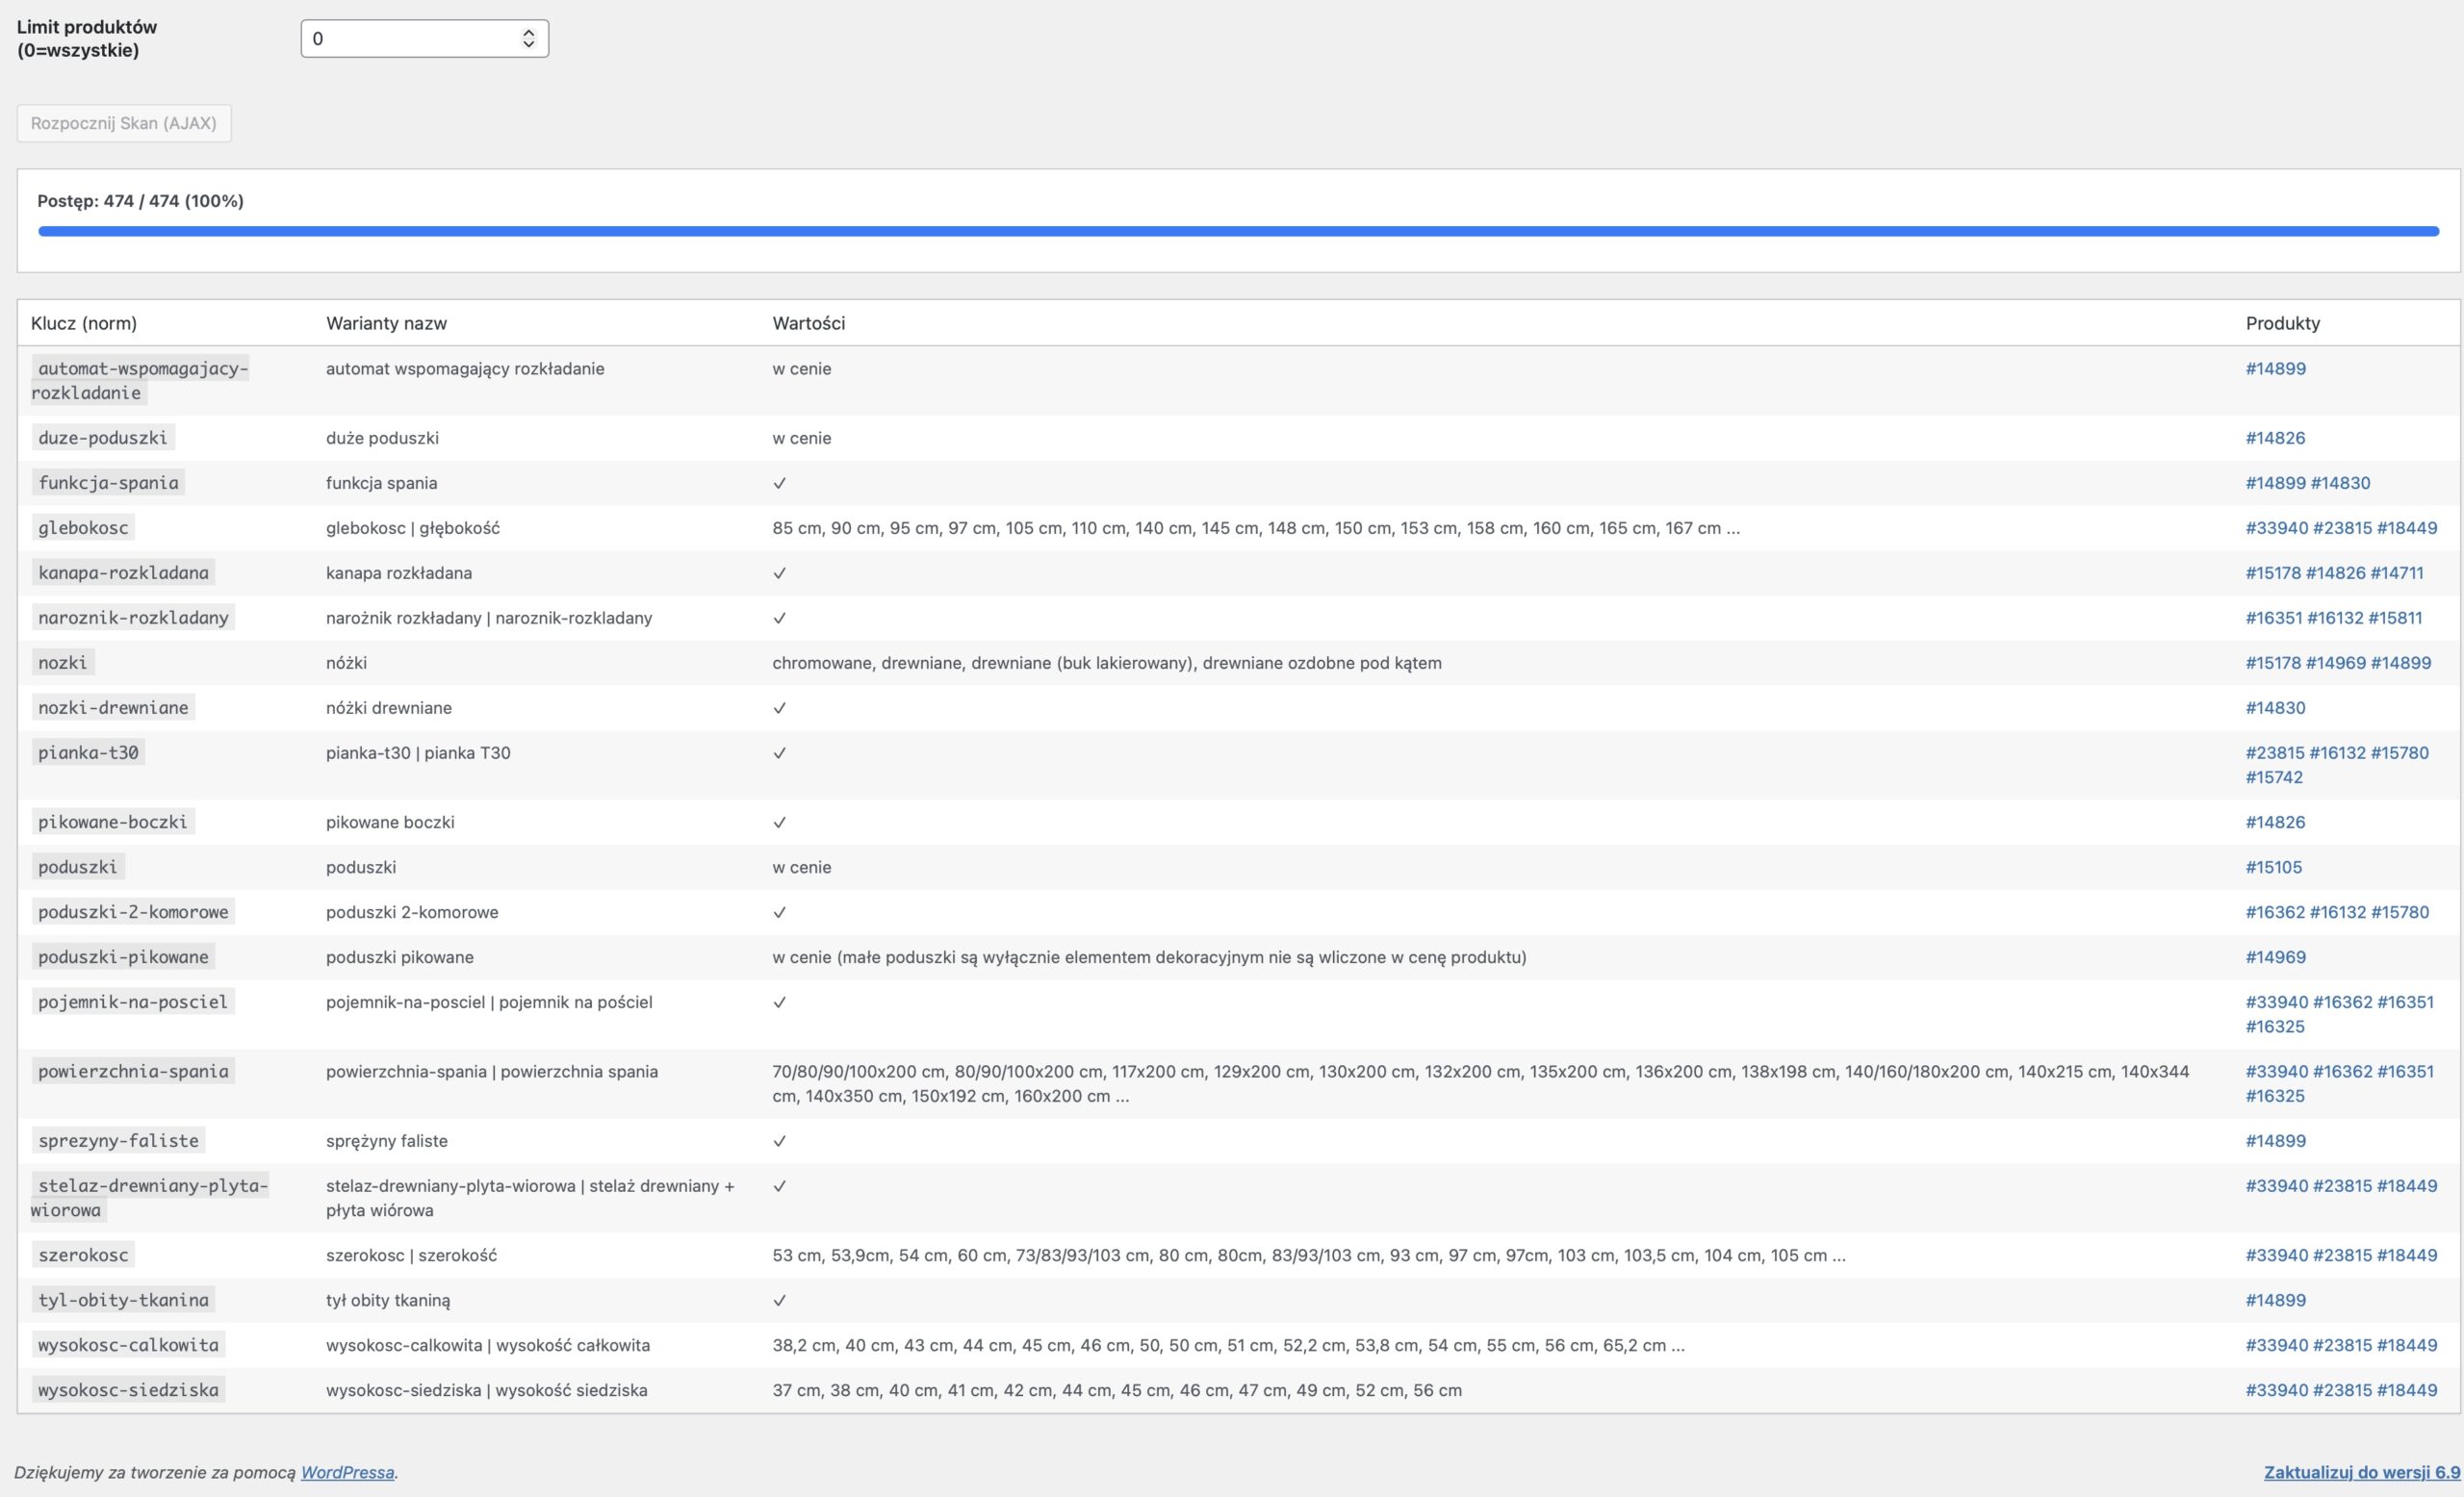
Task: Open product #16351 for narożnik rozkładany
Action: pyautogui.click(x=2274, y=617)
